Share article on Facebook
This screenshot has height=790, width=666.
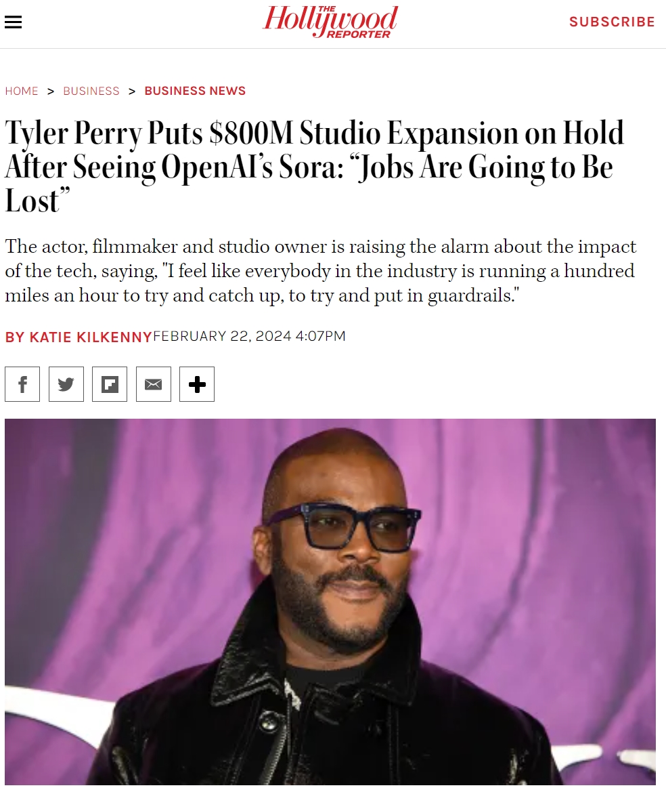pyautogui.click(x=22, y=384)
